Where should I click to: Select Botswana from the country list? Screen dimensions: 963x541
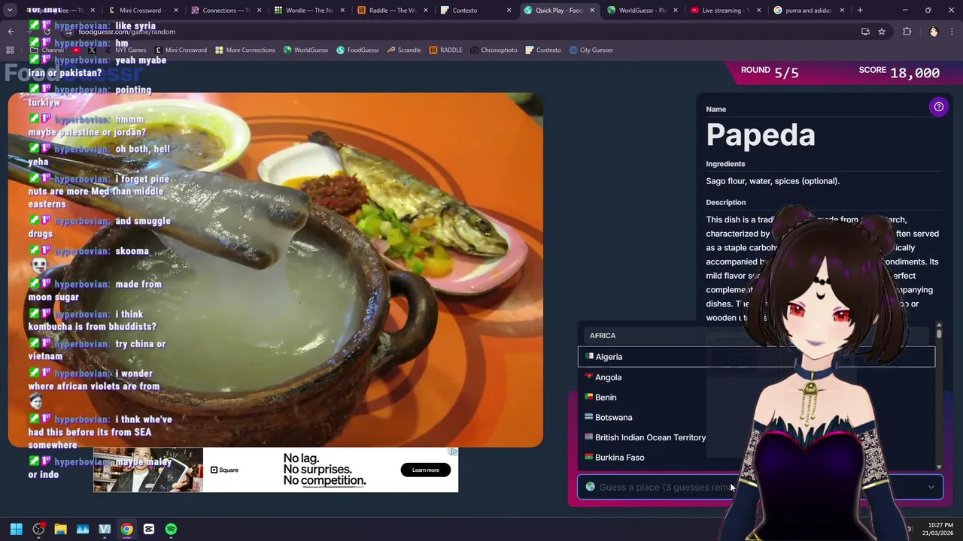pyautogui.click(x=756, y=417)
